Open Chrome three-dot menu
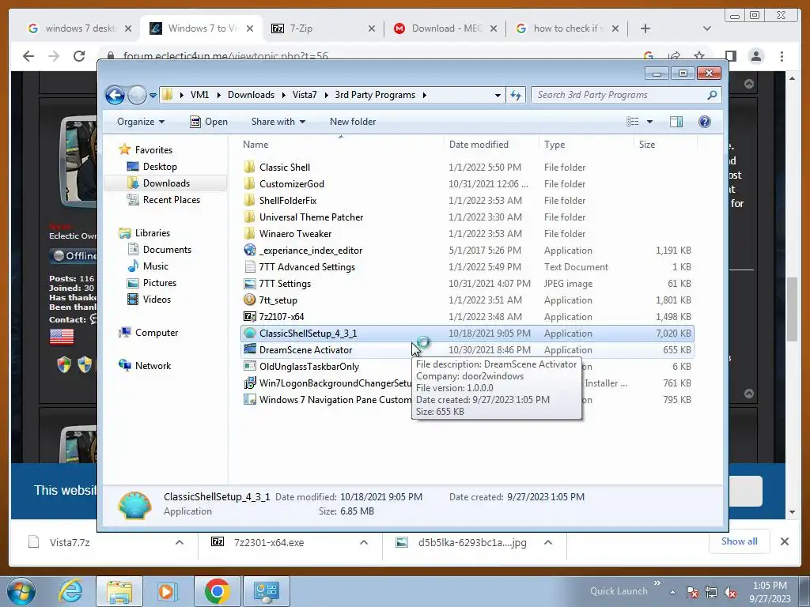810x607 pixels. tap(782, 56)
